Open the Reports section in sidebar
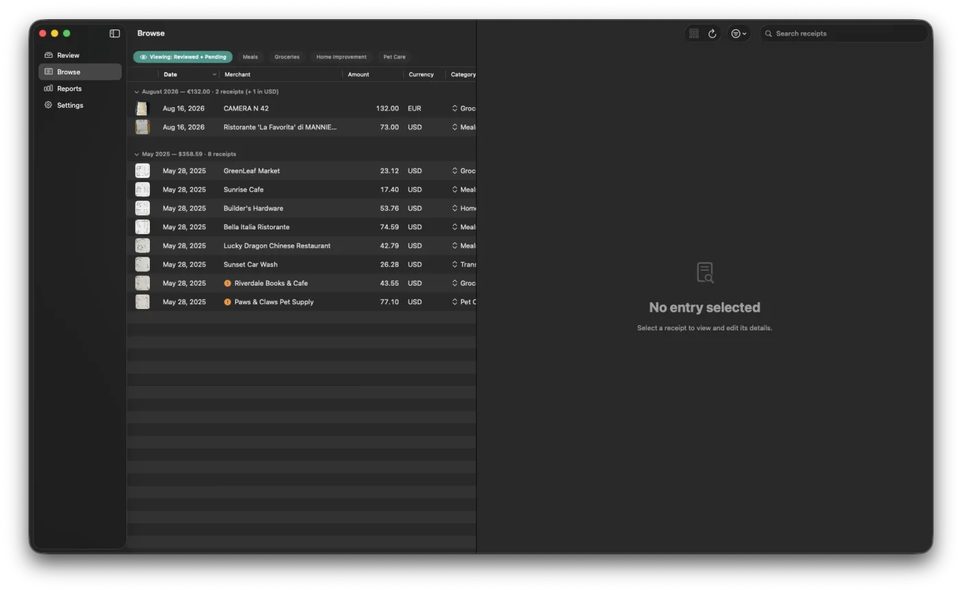This screenshot has width=962, height=592. [x=80, y=89]
